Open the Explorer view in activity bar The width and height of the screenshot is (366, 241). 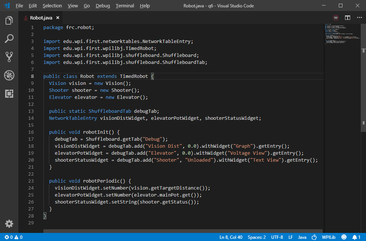[x=9, y=21]
